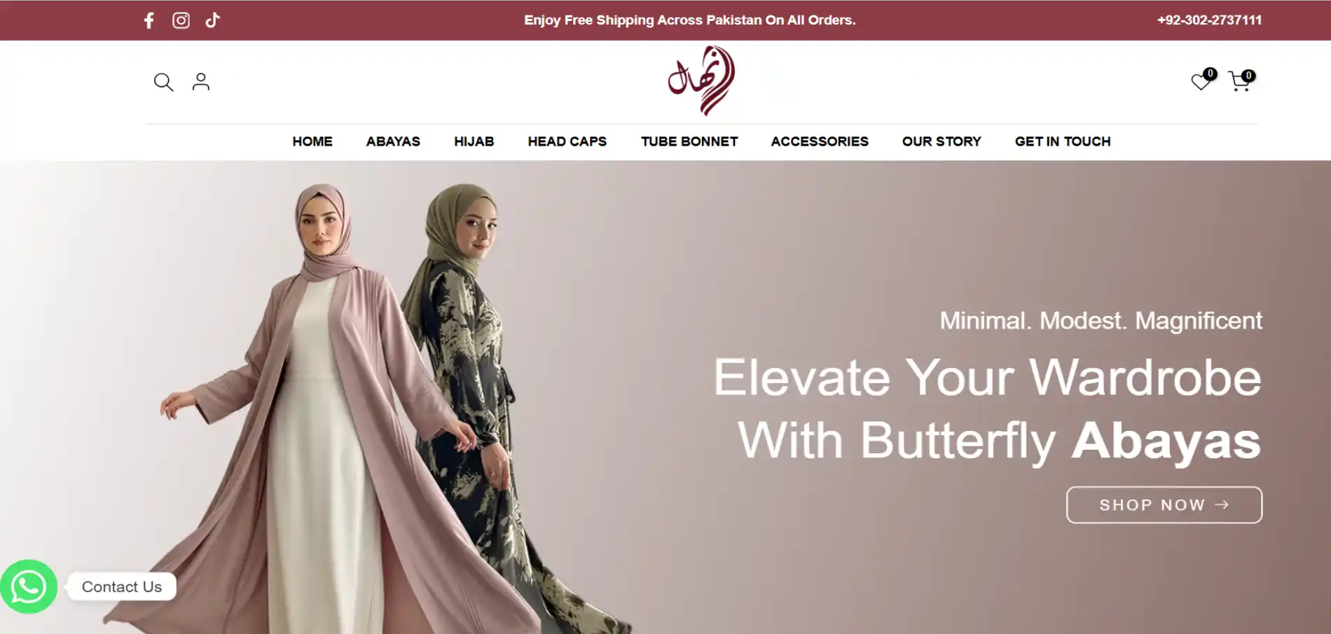Open the shopping cart icon
This screenshot has width=1331, height=634.
(x=1241, y=81)
